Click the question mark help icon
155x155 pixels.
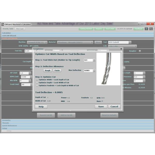[146, 29]
